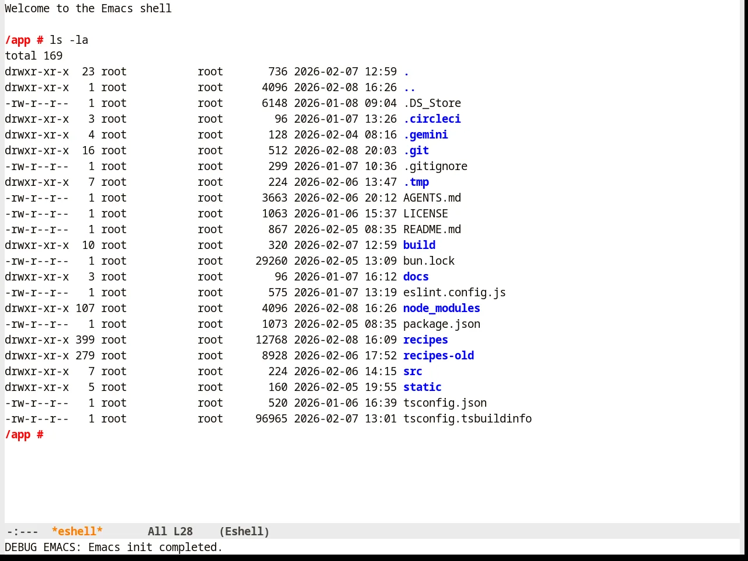Click the build directory name

pyautogui.click(x=419, y=245)
